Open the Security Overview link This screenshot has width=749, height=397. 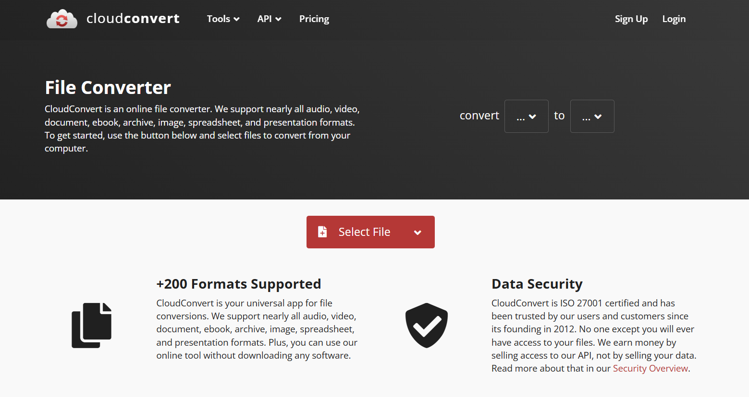(651, 368)
